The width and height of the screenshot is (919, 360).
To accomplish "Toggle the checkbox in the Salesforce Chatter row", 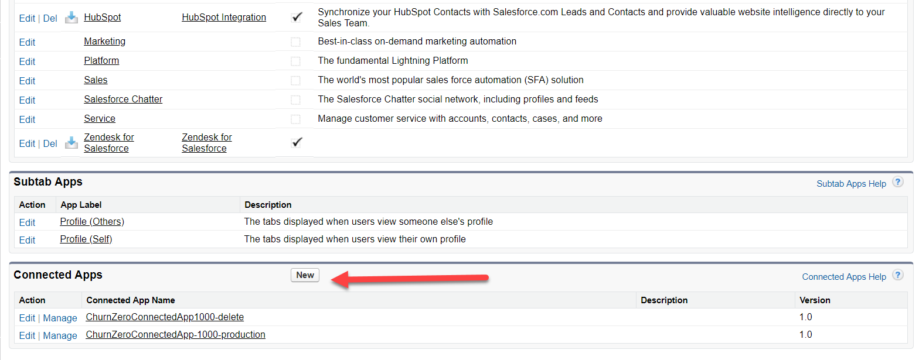I will (x=295, y=100).
